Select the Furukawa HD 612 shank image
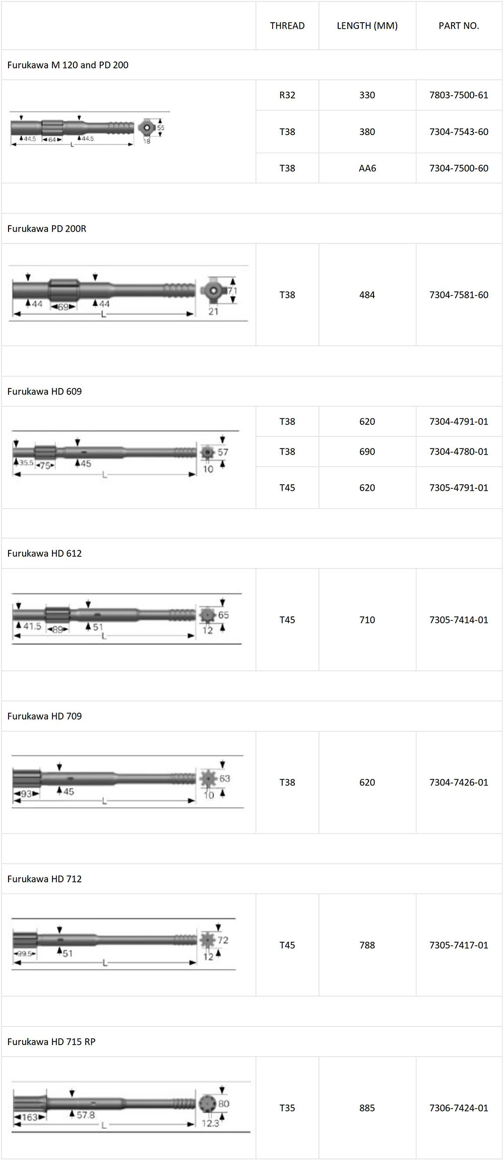Image resolution: width=504 pixels, height=1163 pixels. tap(127, 619)
